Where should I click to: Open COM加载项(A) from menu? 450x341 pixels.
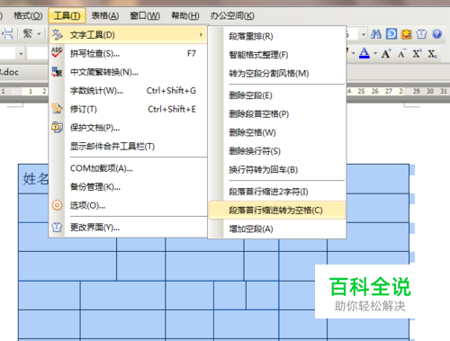[129, 168]
